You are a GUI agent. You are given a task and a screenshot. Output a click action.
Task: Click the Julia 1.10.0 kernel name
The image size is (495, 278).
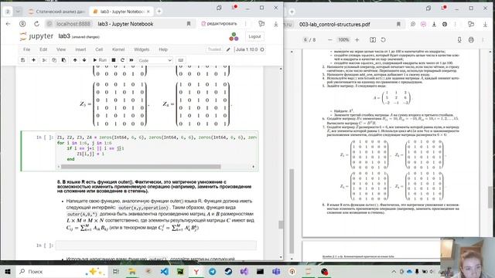pos(247,49)
